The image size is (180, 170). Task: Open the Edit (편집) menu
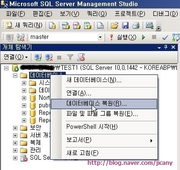pos(43,14)
